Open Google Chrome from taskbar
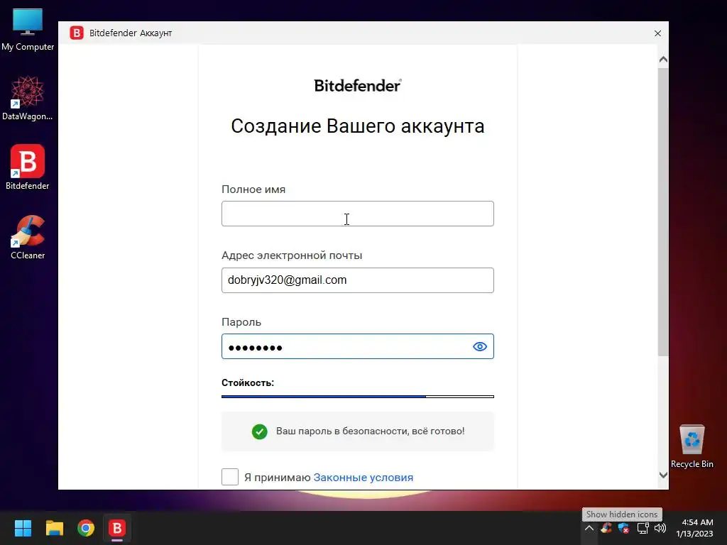This screenshot has height=545, width=727. [x=86, y=528]
